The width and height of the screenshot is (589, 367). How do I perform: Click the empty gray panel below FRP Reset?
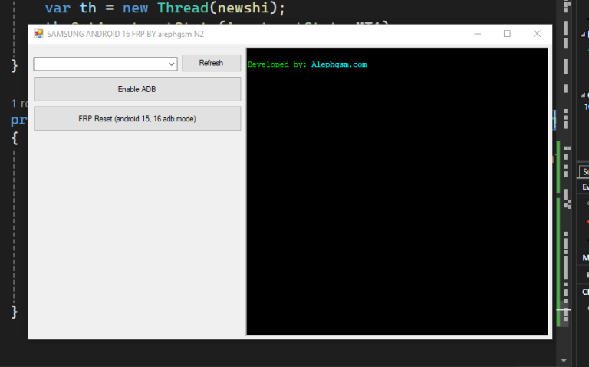point(137,230)
